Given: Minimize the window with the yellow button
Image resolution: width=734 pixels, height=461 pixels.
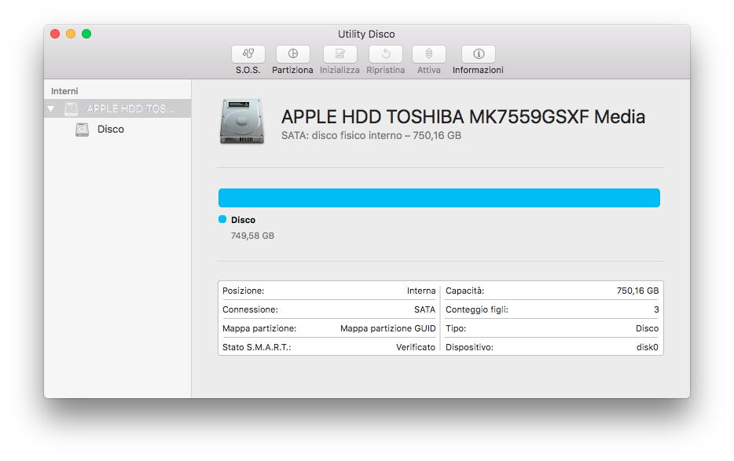Looking at the screenshot, I should [71, 34].
